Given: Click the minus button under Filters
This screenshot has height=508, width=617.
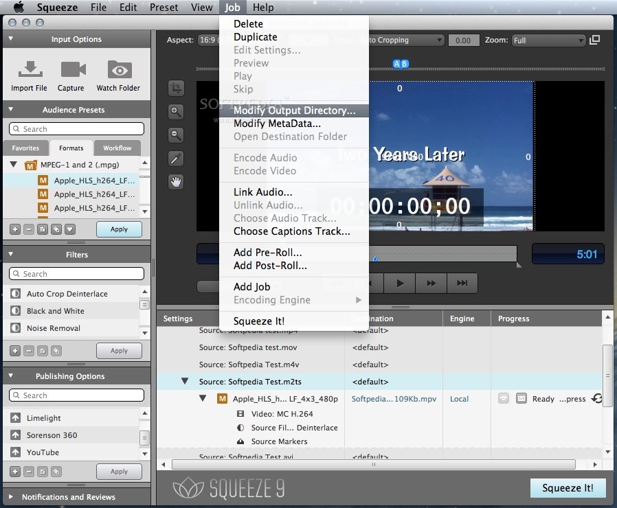Looking at the screenshot, I should pos(29,351).
